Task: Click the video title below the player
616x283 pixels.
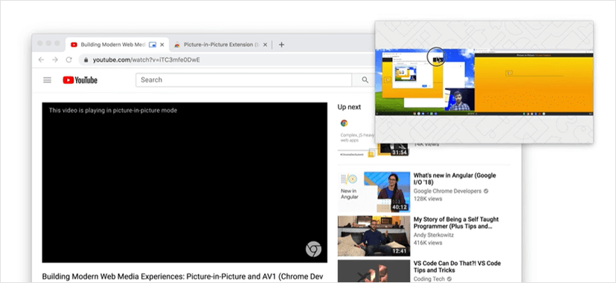Action: pyautogui.click(x=182, y=276)
